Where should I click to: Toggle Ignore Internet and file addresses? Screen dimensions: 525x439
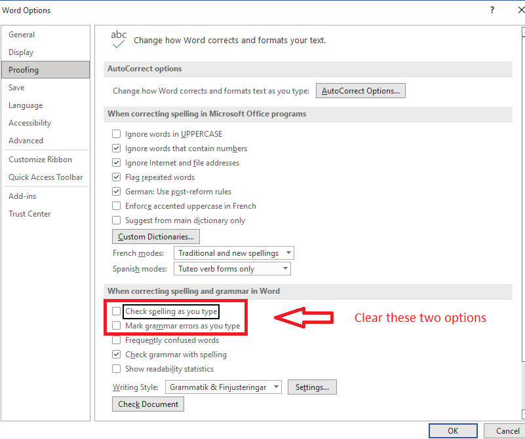tap(117, 163)
